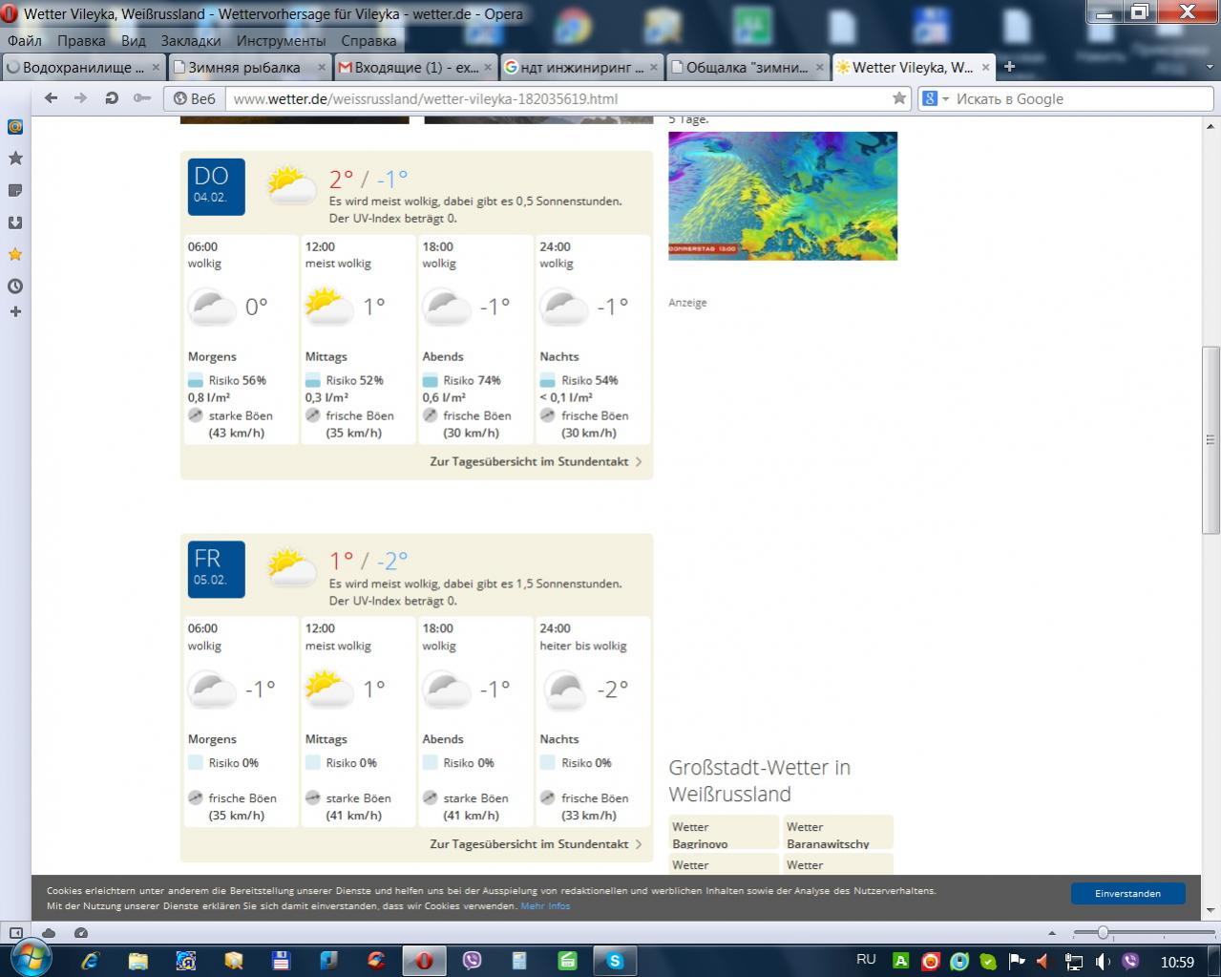Open the Downloads panel in sidebar

15,223
